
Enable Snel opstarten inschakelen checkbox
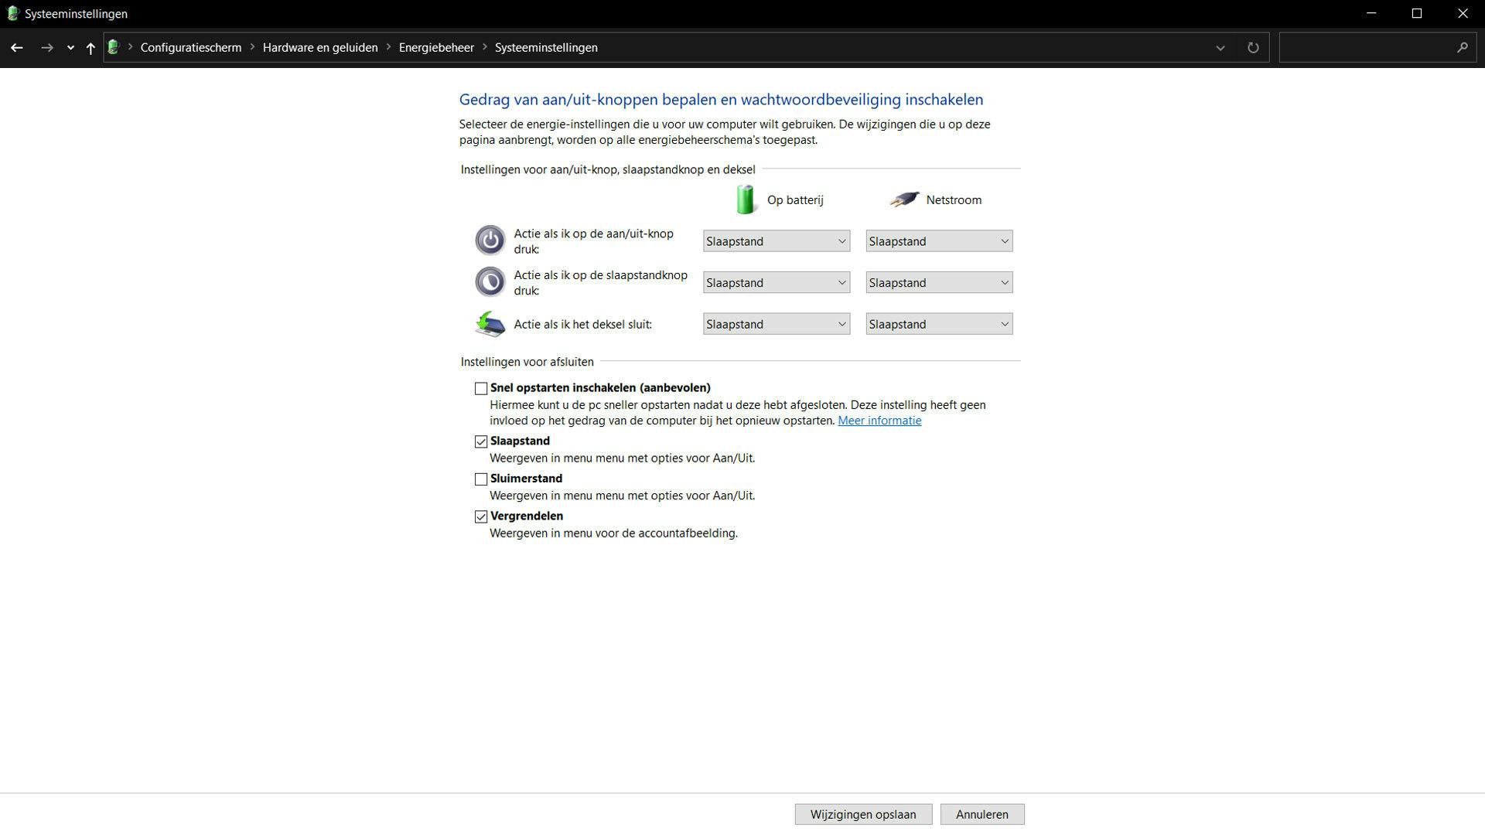(481, 388)
